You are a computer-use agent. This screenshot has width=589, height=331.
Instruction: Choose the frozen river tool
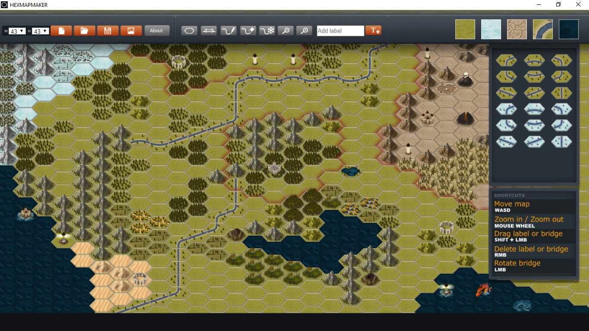(x=267, y=30)
